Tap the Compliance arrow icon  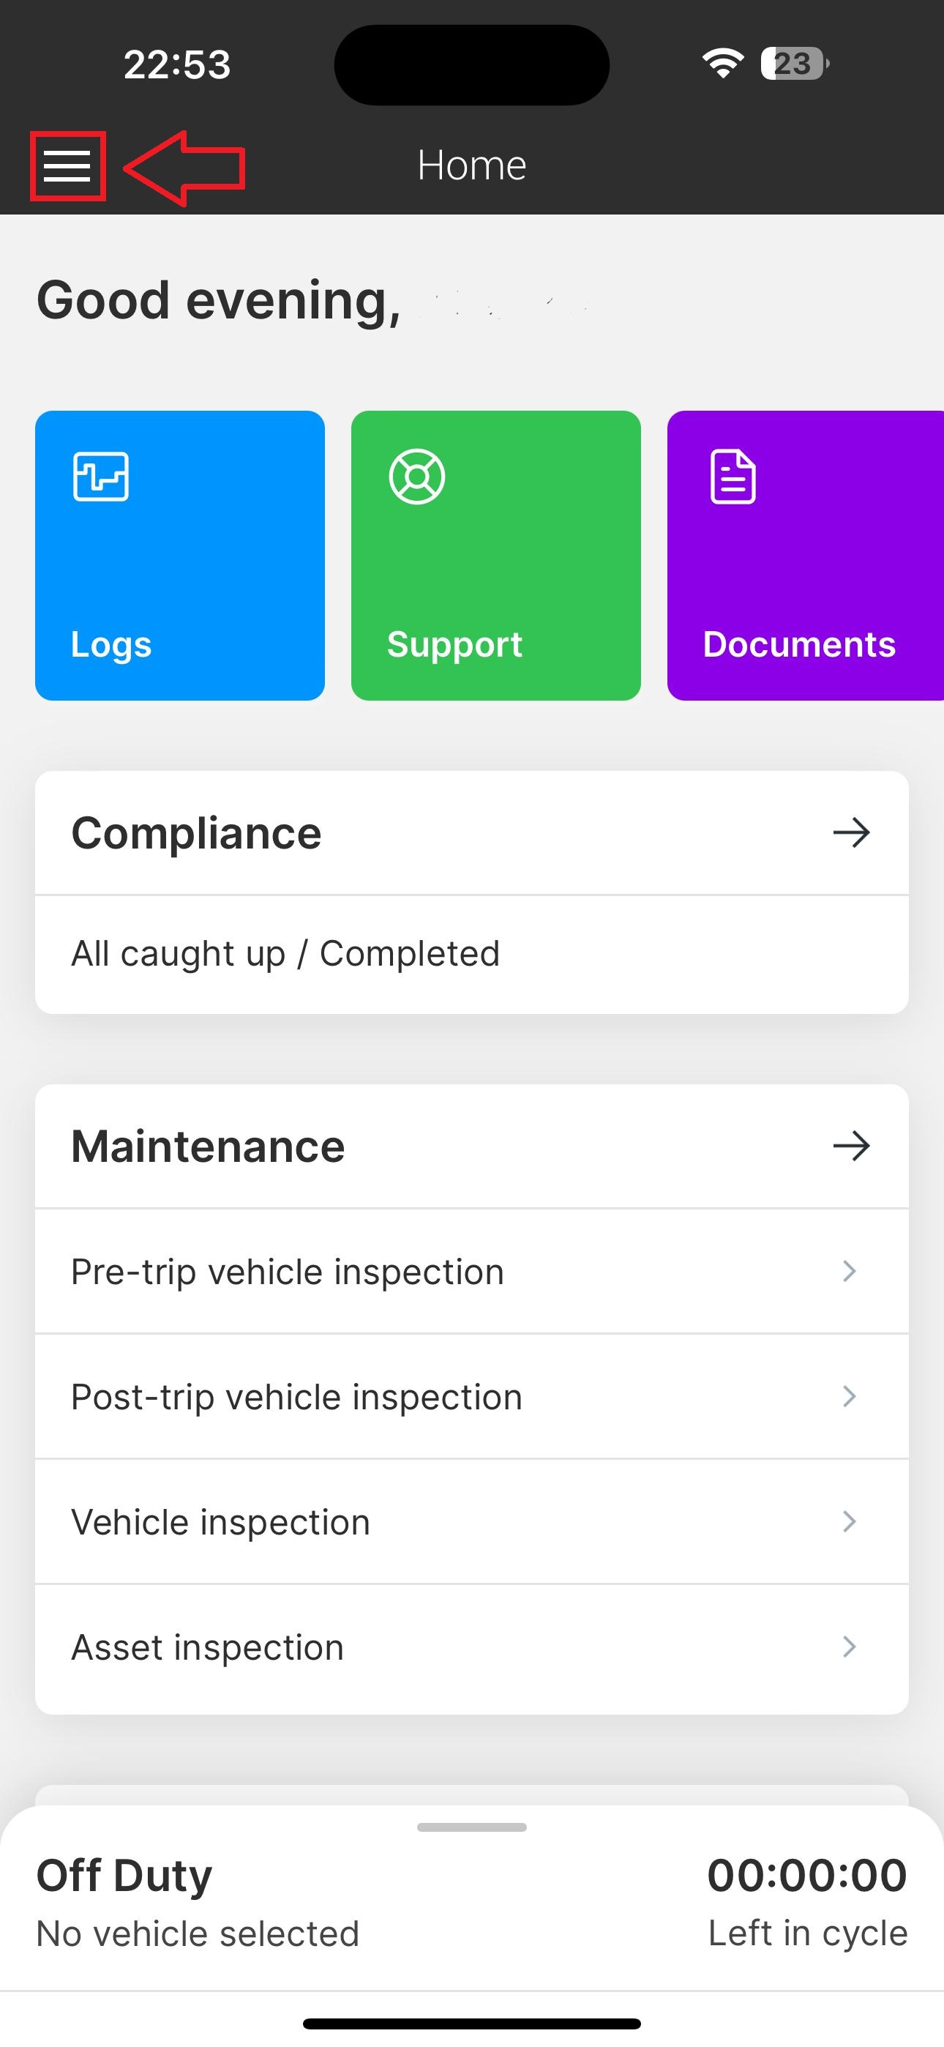tap(851, 833)
